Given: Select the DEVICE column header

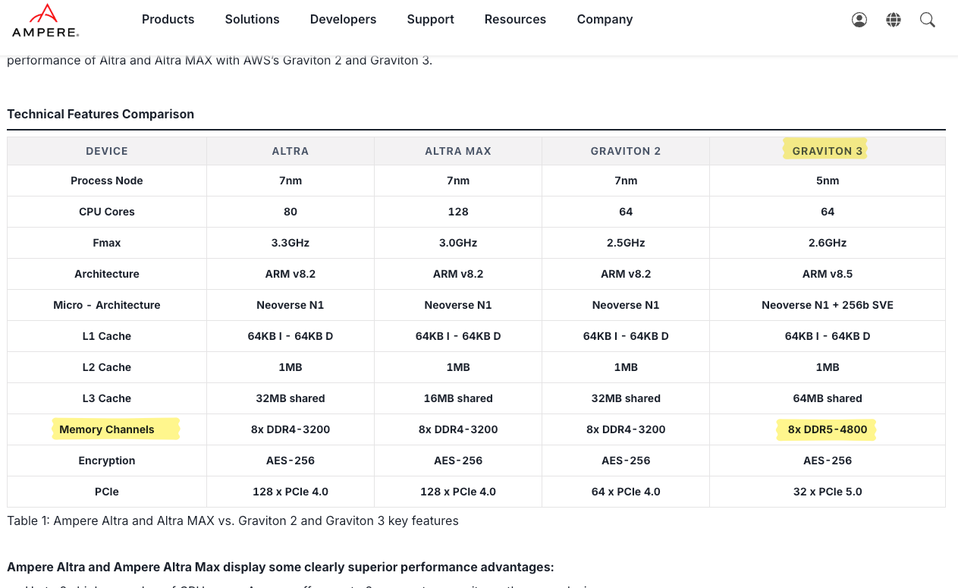Looking at the screenshot, I should coord(107,151).
